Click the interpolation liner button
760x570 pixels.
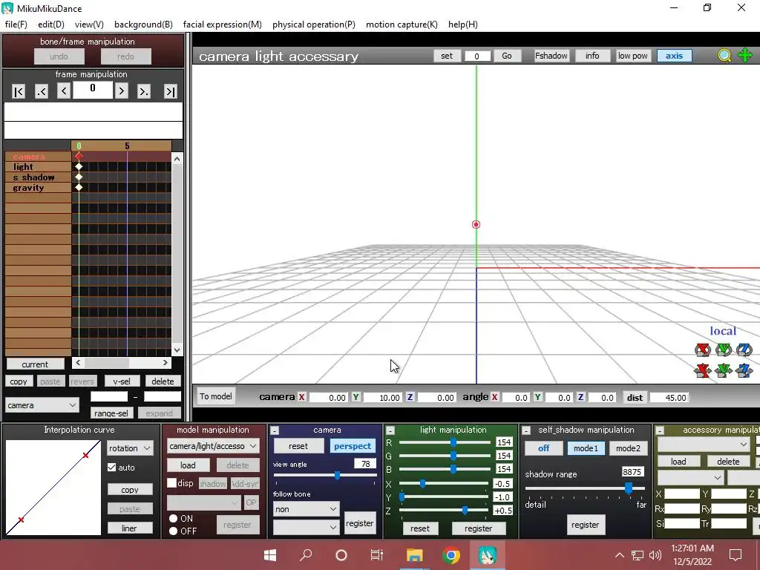click(x=129, y=528)
